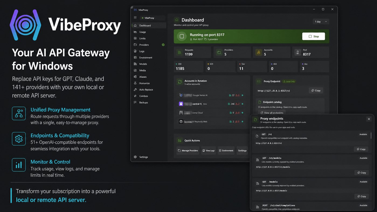
Task: Click the Port card icon
Action: coord(298,52)
